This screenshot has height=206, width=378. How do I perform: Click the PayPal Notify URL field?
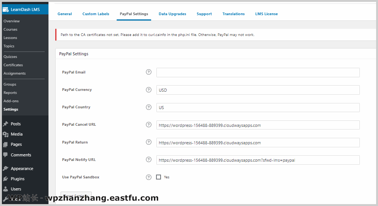(x=258, y=160)
